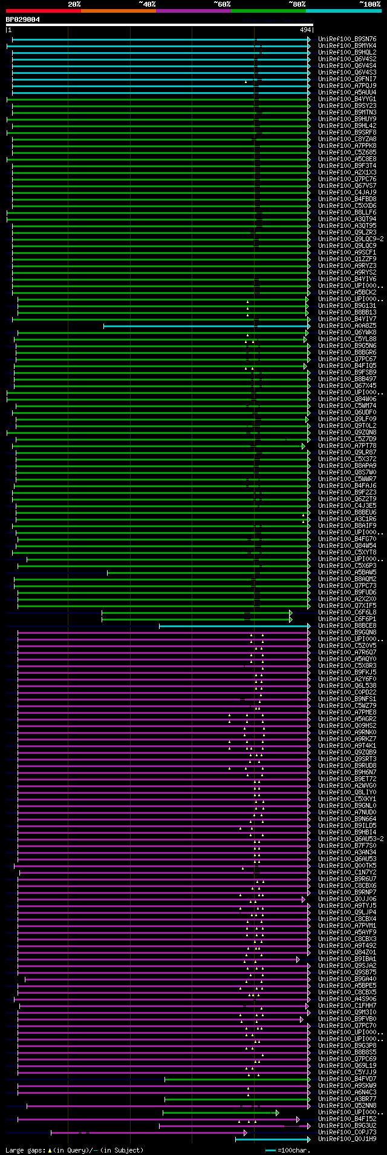This screenshot has height=1155, width=387.
Task: Select label UniRef100_A5AUU4
Action: click(347, 93)
